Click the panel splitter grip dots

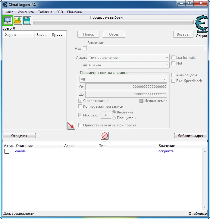105,141
